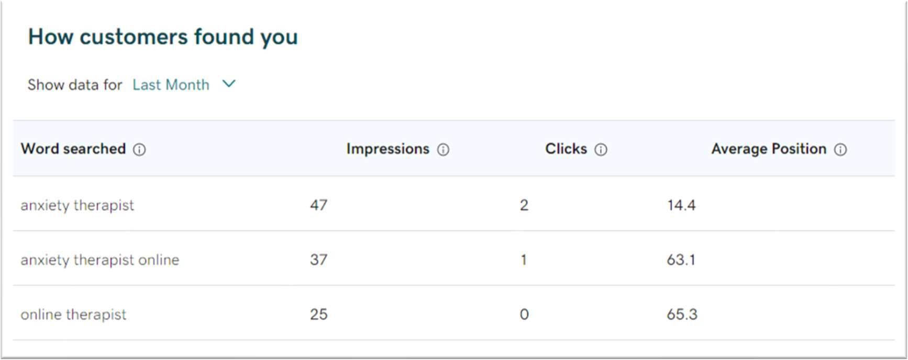The image size is (908, 360).
Task: Expand the chevron arrow beside Last Month
Action: [x=229, y=84]
